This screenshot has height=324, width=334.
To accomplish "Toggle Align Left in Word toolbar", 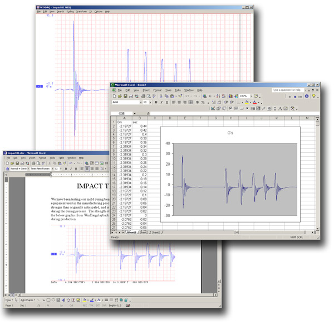I will pyautogui.click(x=82, y=168).
